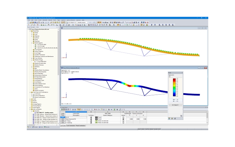The width and height of the screenshot is (235, 147).
Task: Switch to Data navigator tab
Action: tap(29, 127)
